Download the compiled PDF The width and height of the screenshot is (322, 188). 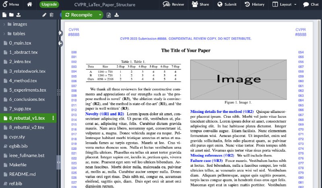pos(117,15)
